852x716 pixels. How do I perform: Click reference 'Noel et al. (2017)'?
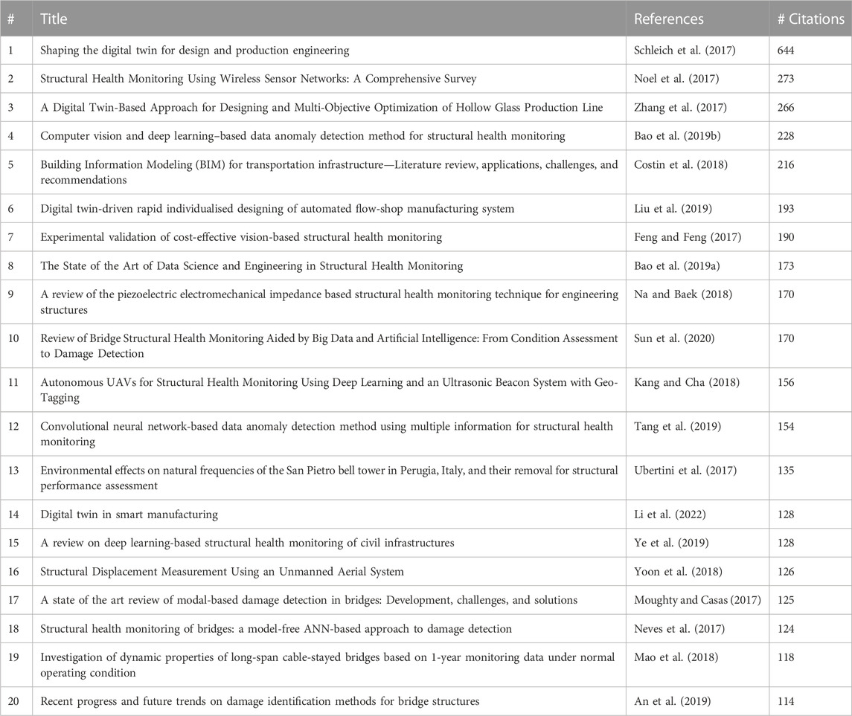(676, 79)
